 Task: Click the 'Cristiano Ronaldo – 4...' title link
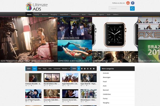(33, 84)
